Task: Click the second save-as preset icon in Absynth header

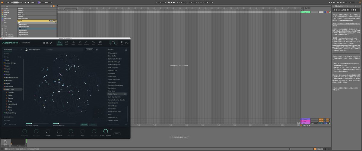Action: click(x=47, y=43)
